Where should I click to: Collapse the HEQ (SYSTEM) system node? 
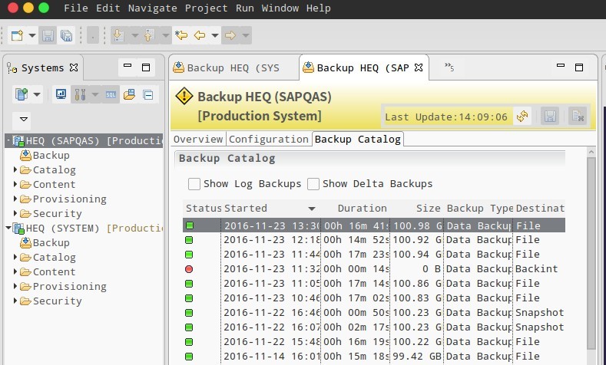8,228
